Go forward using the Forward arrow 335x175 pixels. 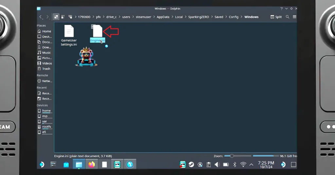pyautogui.click(x=47, y=17)
